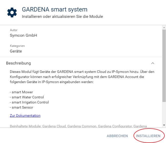Click the GARDENA smart system title
Screen dimensions: 166x143
coord(54,10)
